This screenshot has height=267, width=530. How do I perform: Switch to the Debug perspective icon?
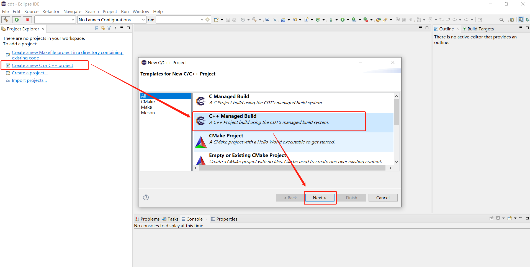tap(527, 20)
